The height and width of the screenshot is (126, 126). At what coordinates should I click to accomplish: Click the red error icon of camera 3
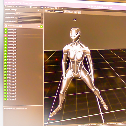pos(6,36)
